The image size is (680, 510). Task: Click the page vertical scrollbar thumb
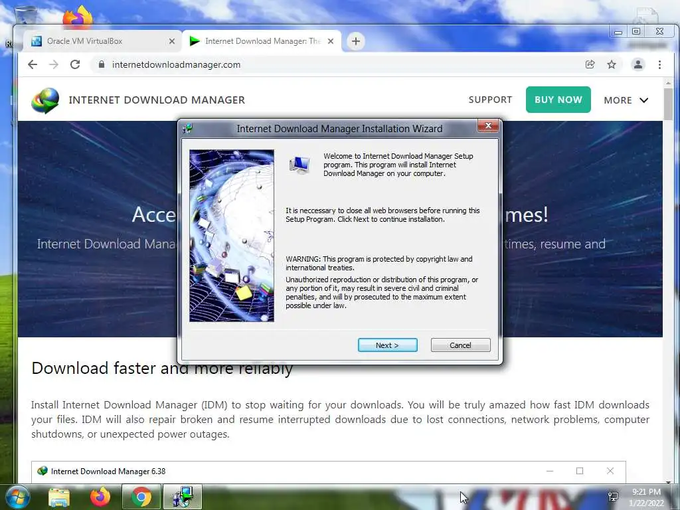pos(668,104)
